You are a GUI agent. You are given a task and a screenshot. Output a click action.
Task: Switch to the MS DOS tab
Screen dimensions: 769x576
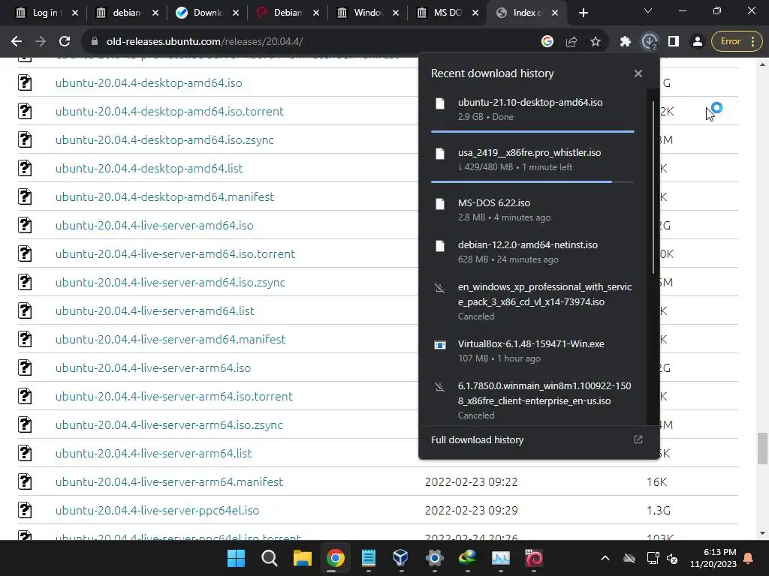click(x=447, y=13)
